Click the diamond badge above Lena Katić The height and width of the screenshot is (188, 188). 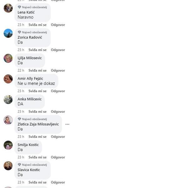(19, 7)
